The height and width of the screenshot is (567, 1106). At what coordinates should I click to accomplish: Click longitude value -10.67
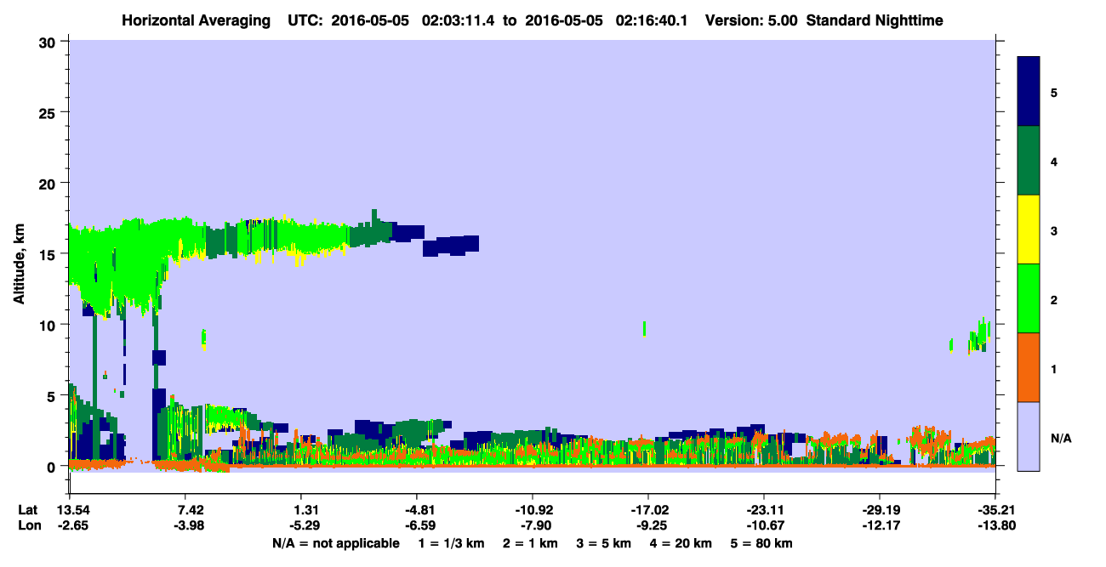(764, 525)
